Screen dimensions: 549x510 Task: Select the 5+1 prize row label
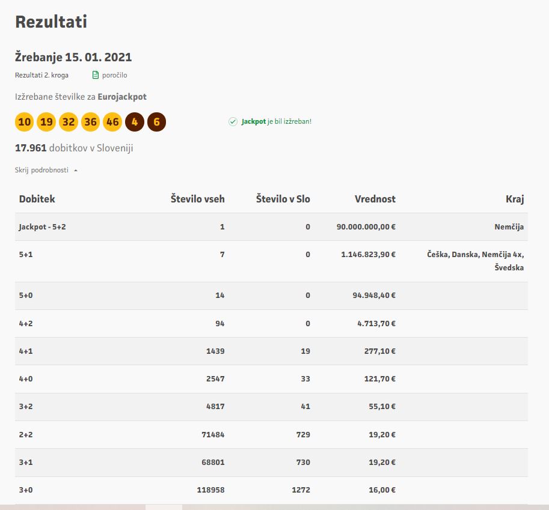pos(26,254)
